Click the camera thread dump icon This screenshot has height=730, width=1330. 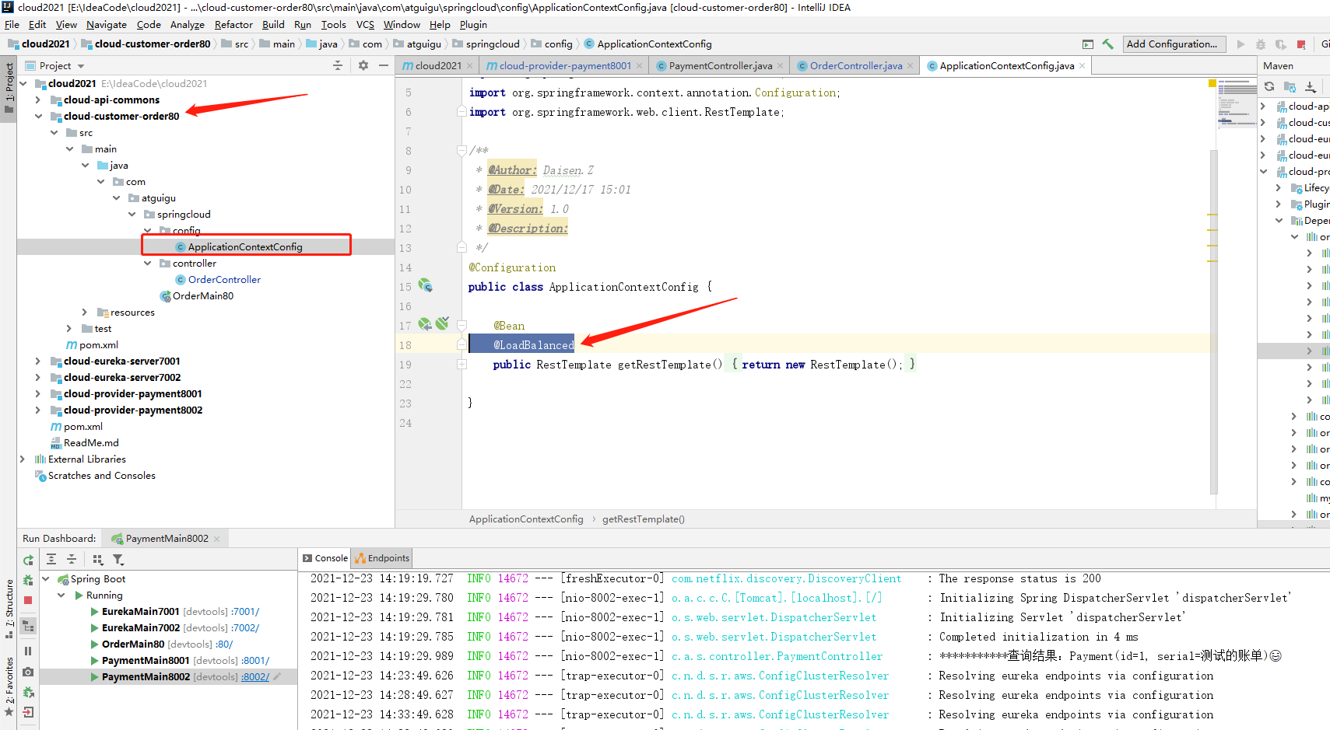click(x=28, y=672)
